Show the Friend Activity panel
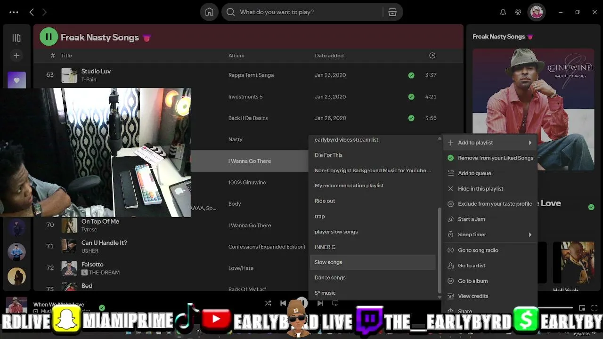 pos(518,12)
